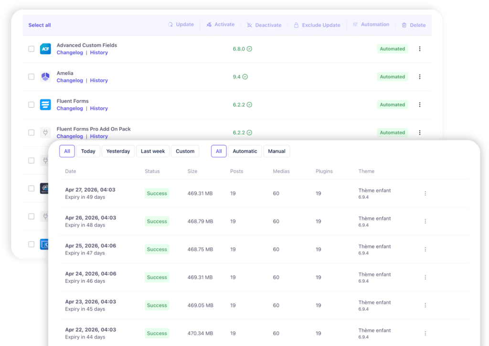This screenshot has width=489, height=346.
Task: Open Fluent Forms Pro Add On three-dot menu
Action: tap(420, 132)
